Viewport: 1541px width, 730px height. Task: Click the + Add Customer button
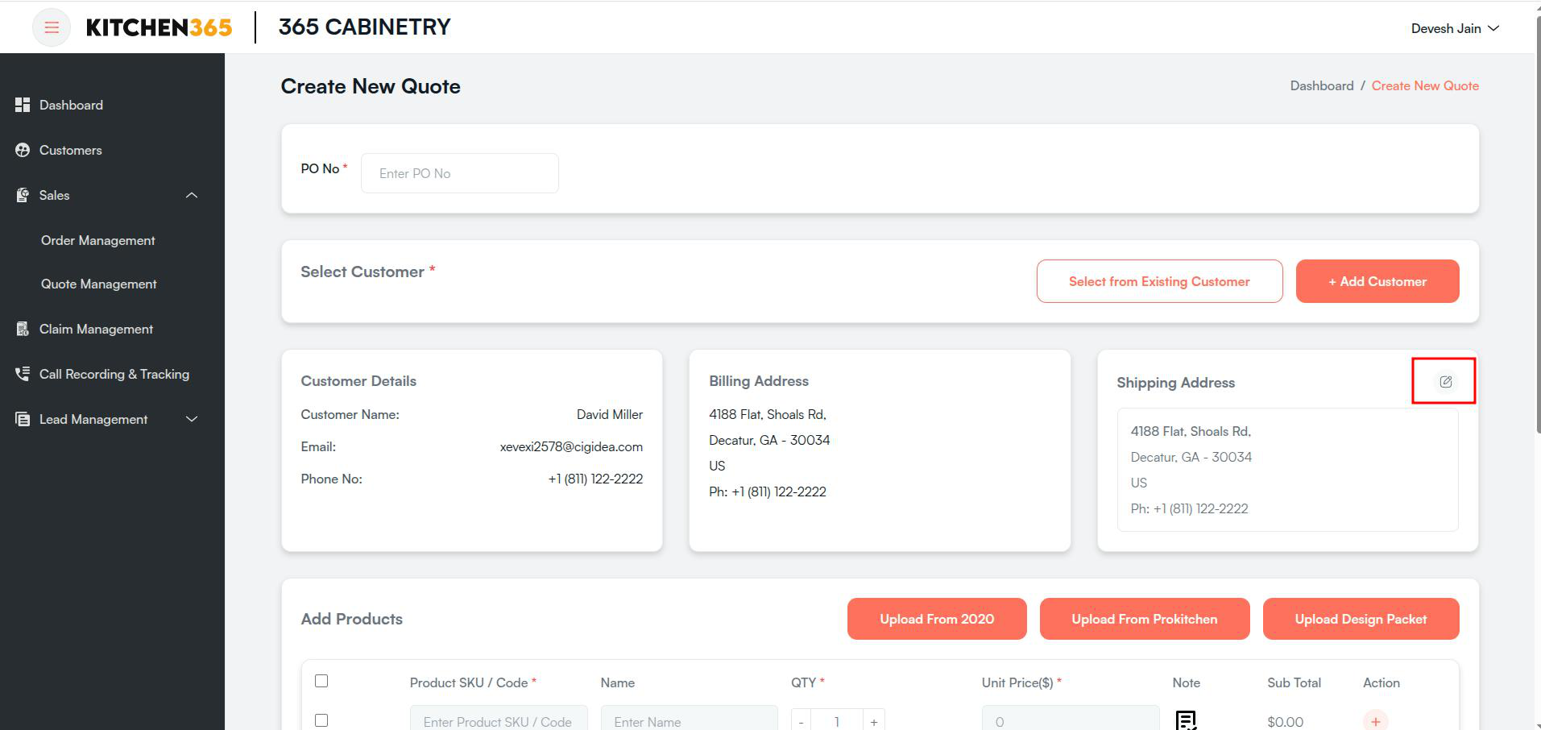coord(1377,281)
